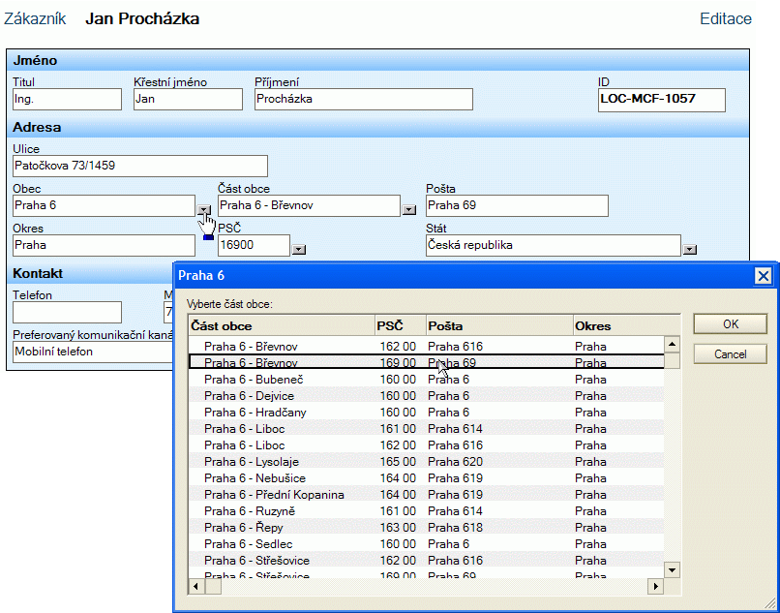Image resolution: width=780 pixels, height=613 pixels.
Task: Sort by the Část obce column header
Action: (x=281, y=325)
